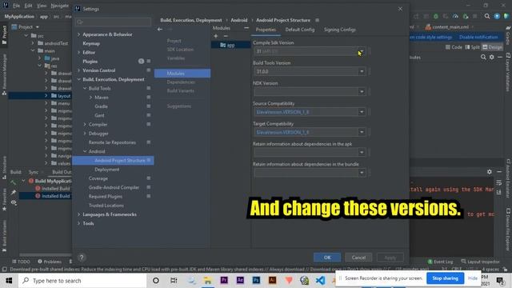Open File Explorer from taskbar
The height and width of the screenshot is (288, 512).
[208, 280]
